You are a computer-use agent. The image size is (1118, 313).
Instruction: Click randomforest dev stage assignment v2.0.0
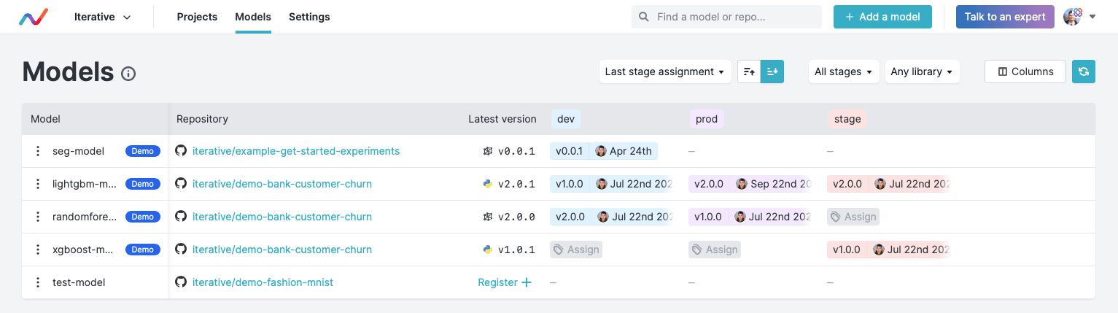coord(611,217)
